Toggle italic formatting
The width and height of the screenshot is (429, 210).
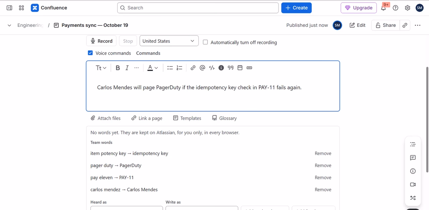tap(127, 68)
